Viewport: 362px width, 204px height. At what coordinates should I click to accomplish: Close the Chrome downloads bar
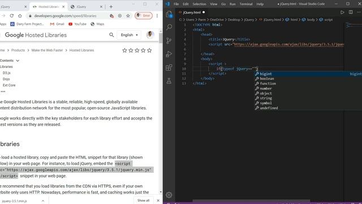click(x=158, y=201)
